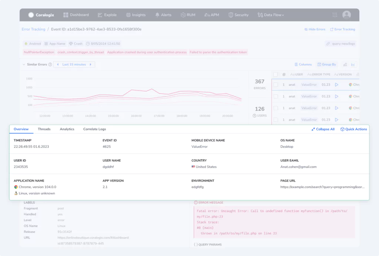Click Hide Errors
The height and width of the screenshot is (256, 379).
[315, 29]
